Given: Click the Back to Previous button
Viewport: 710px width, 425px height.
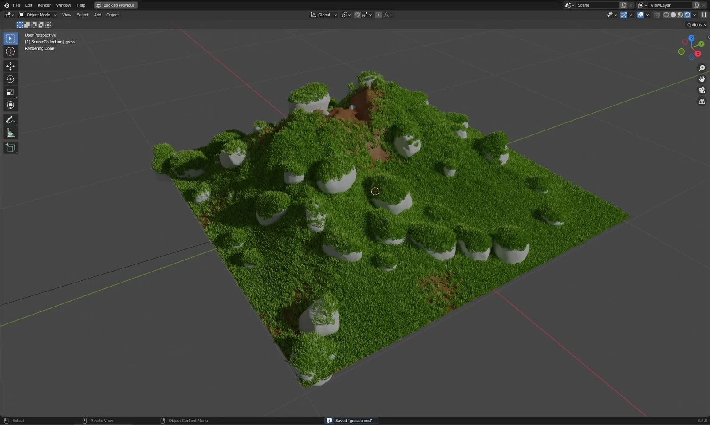Looking at the screenshot, I should [115, 5].
